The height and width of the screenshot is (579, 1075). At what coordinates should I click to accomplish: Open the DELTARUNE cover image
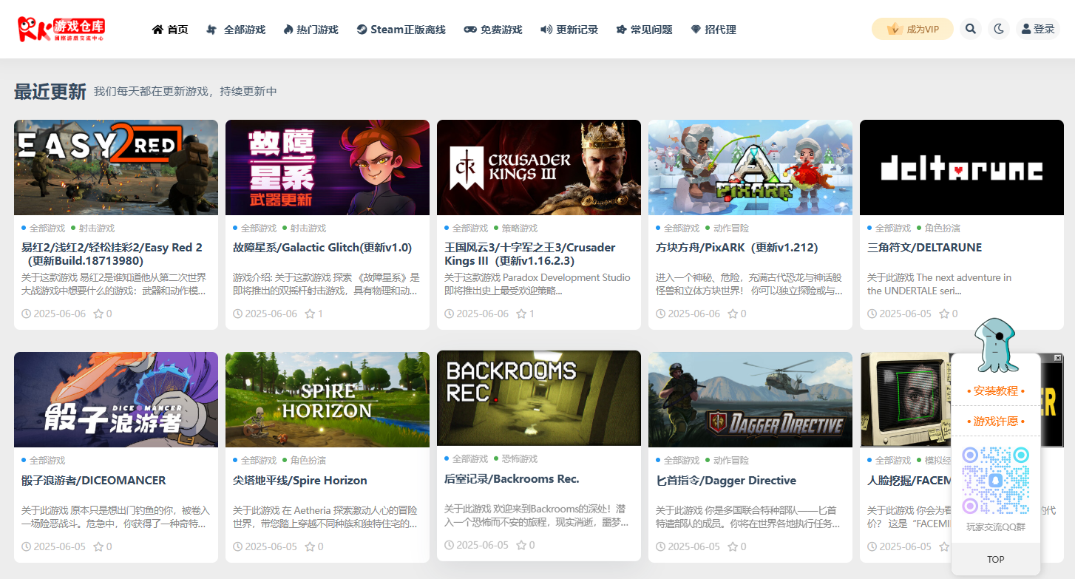coord(962,167)
